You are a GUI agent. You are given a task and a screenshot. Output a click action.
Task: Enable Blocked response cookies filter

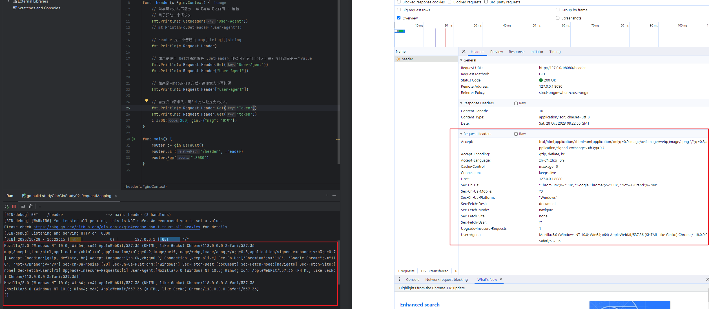click(399, 2)
